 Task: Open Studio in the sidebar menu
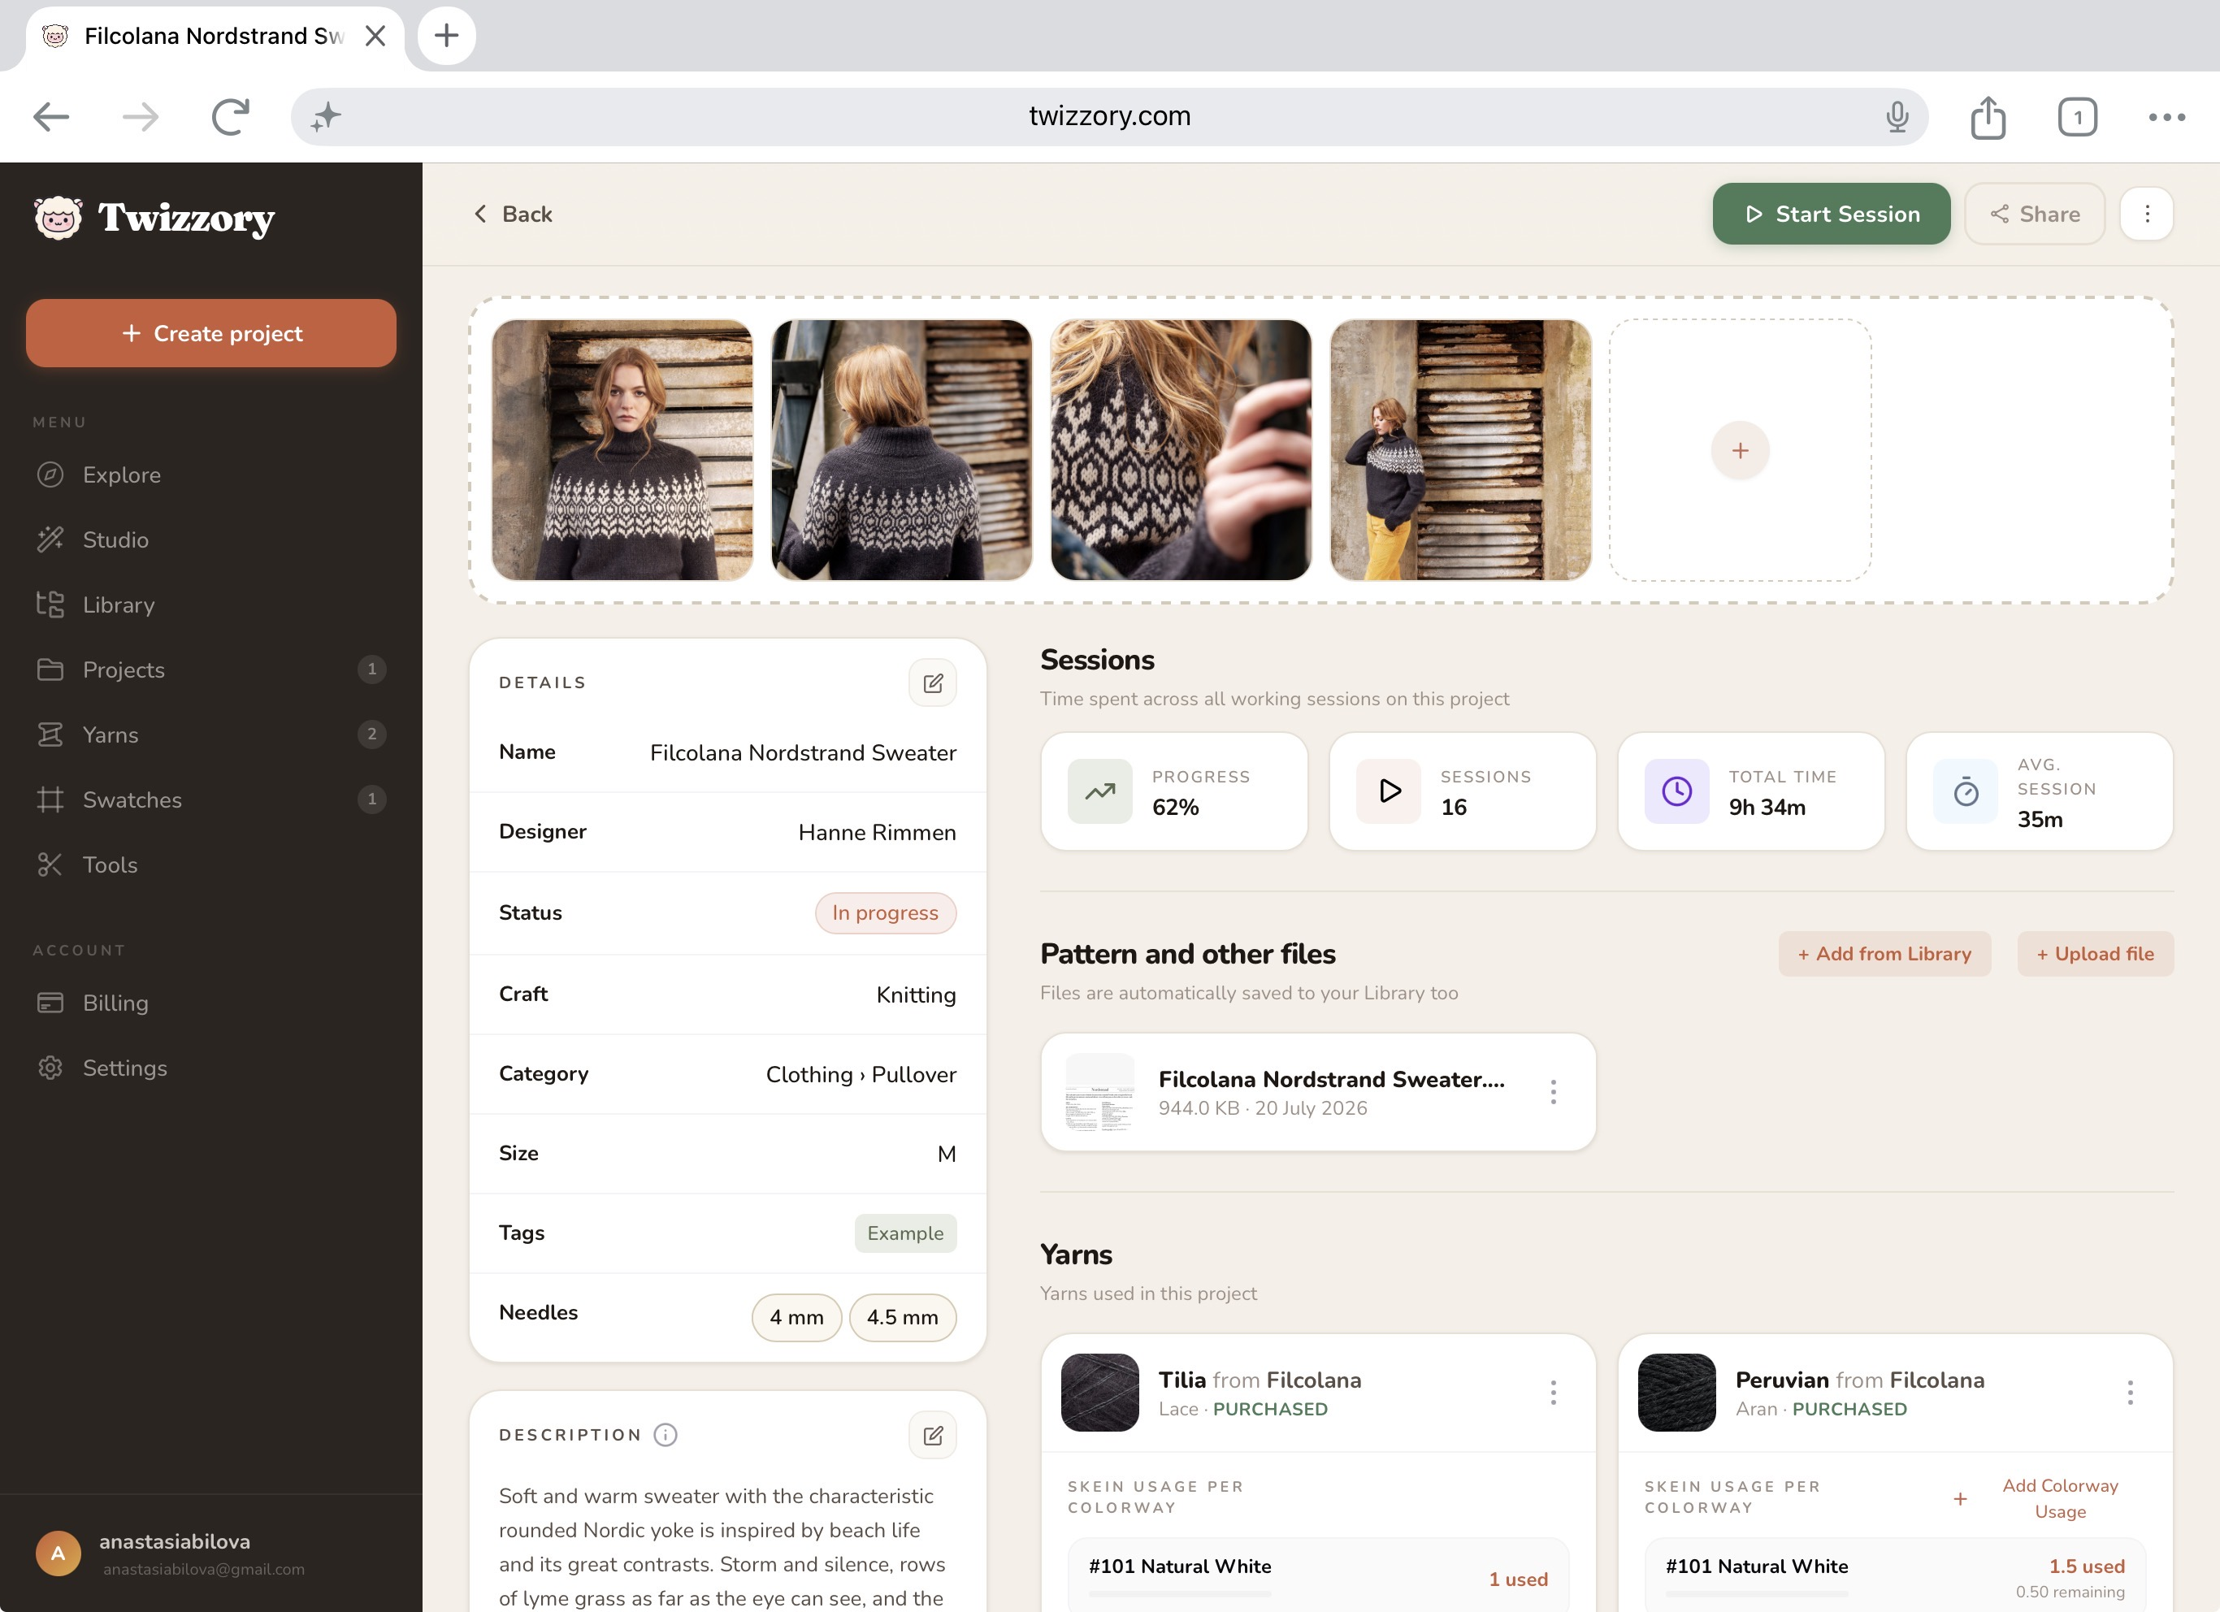tap(211, 539)
